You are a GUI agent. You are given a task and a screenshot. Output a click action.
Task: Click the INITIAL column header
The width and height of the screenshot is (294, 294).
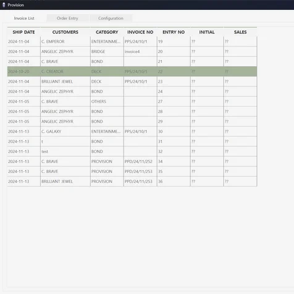[207, 32]
